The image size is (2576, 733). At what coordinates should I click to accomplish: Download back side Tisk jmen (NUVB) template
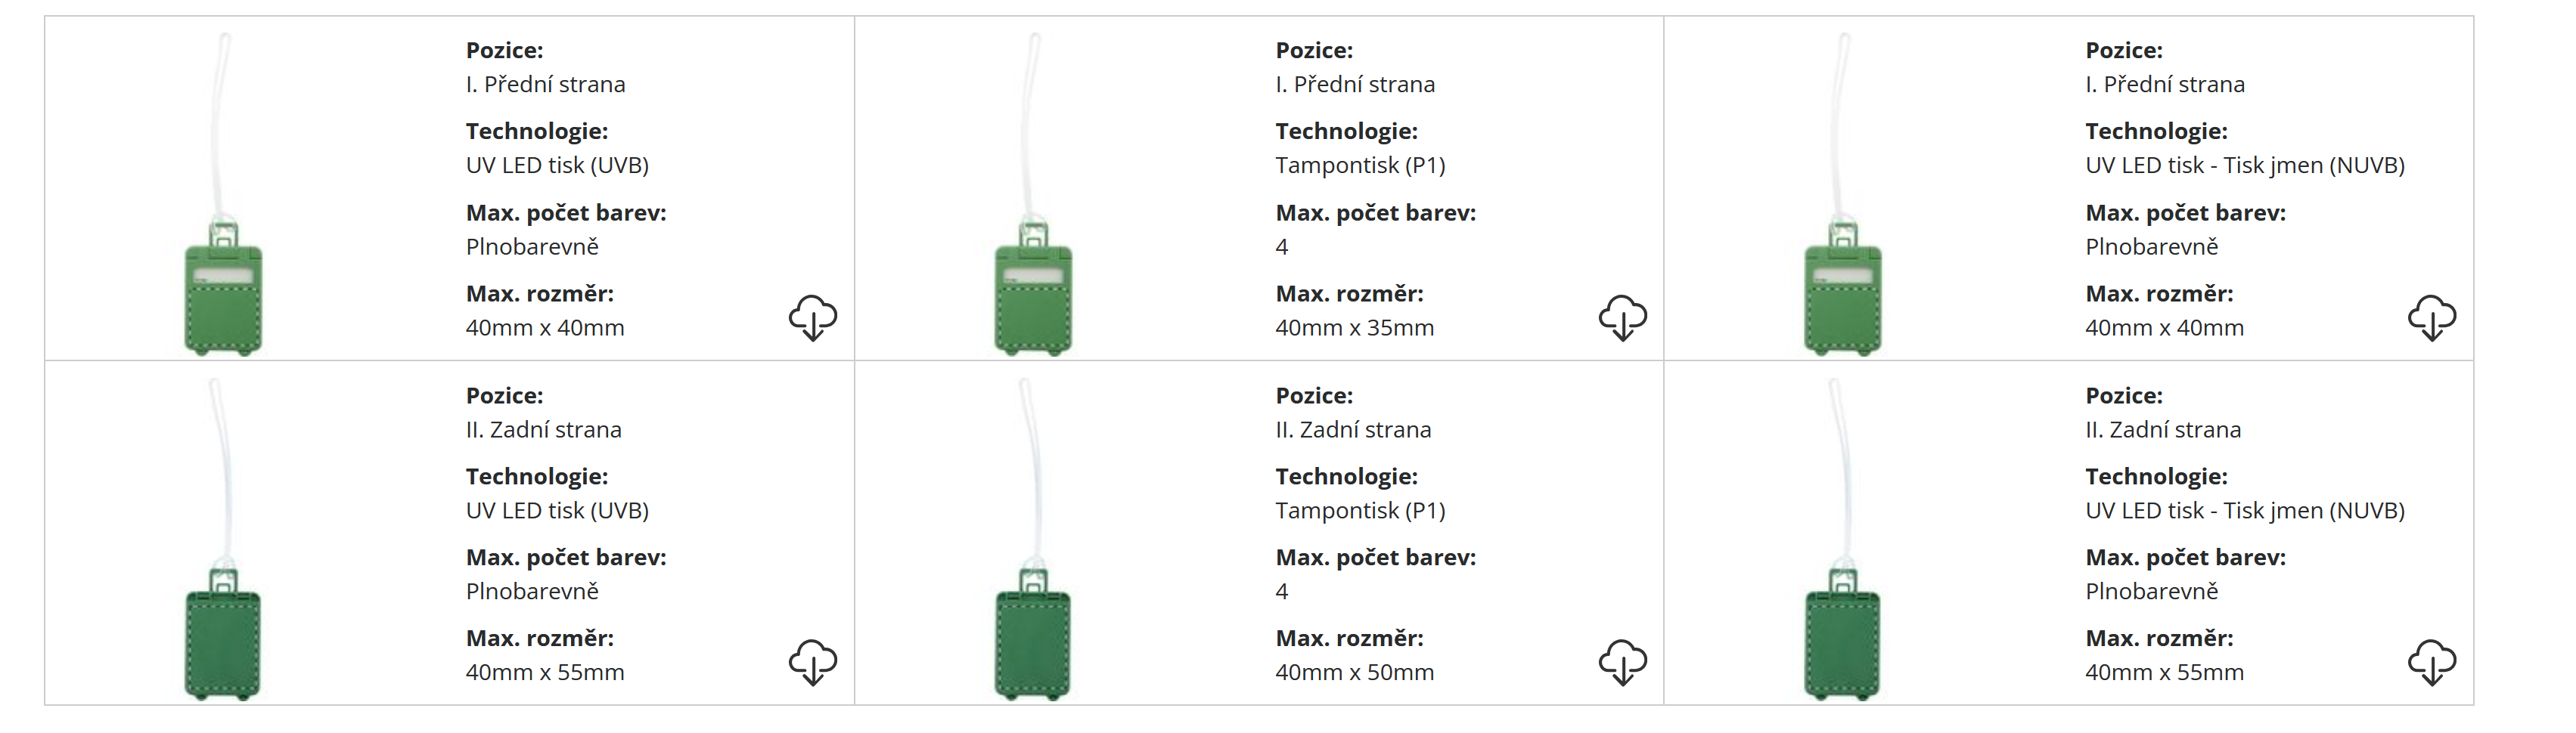(x=2431, y=662)
